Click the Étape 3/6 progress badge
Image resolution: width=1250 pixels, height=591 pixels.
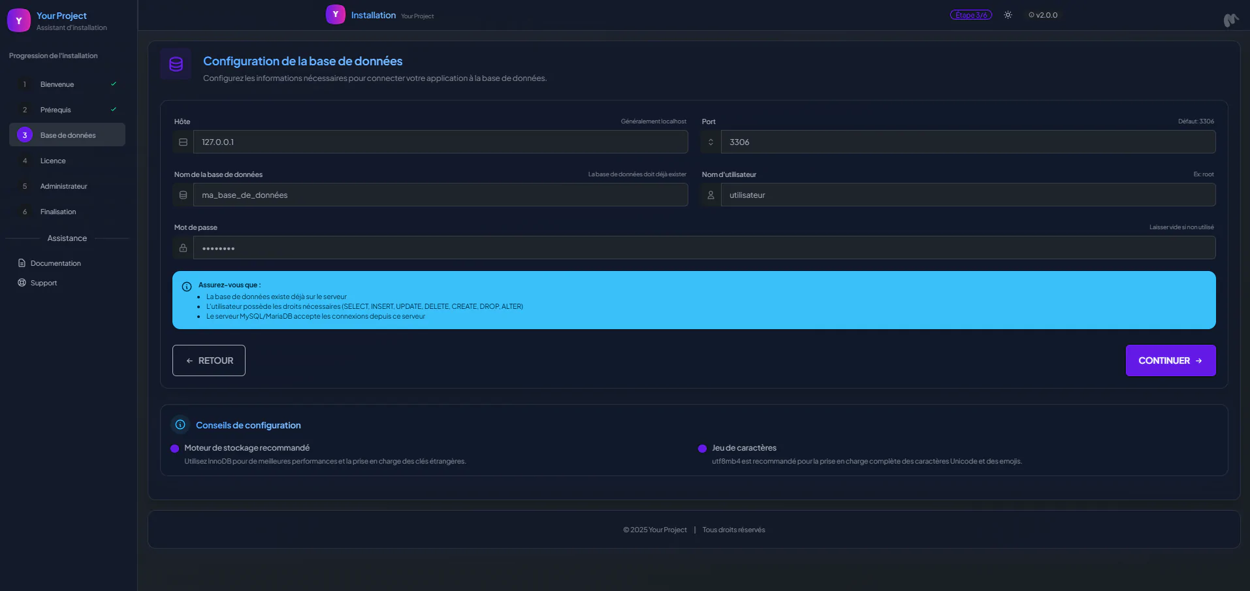(970, 15)
